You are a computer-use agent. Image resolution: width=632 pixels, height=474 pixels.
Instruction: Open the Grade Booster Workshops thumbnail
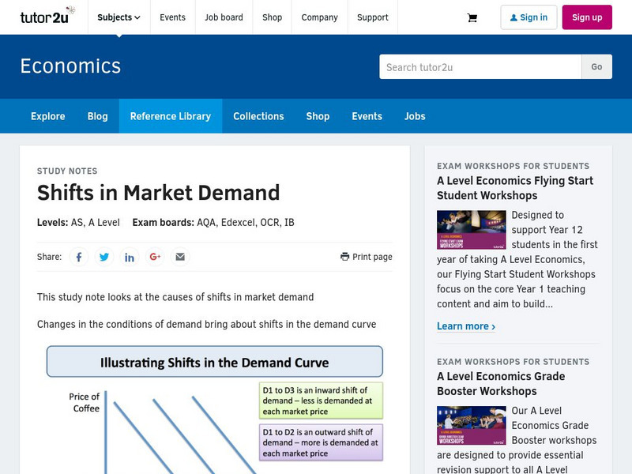click(x=472, y=425)
